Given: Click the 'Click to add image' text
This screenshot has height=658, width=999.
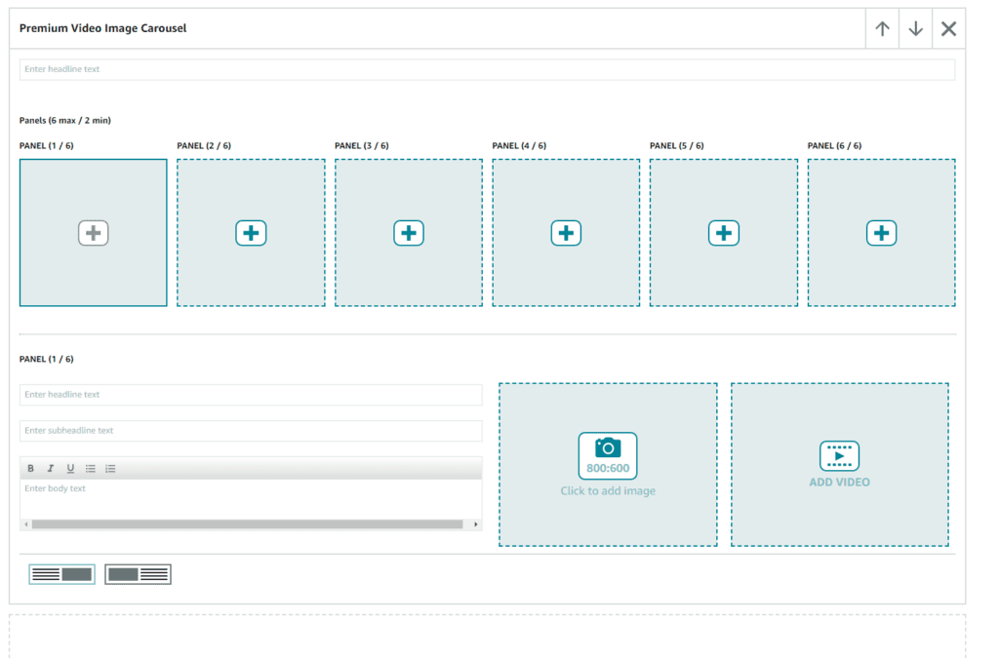Looking at the screenshot, I should click(608, 490).
